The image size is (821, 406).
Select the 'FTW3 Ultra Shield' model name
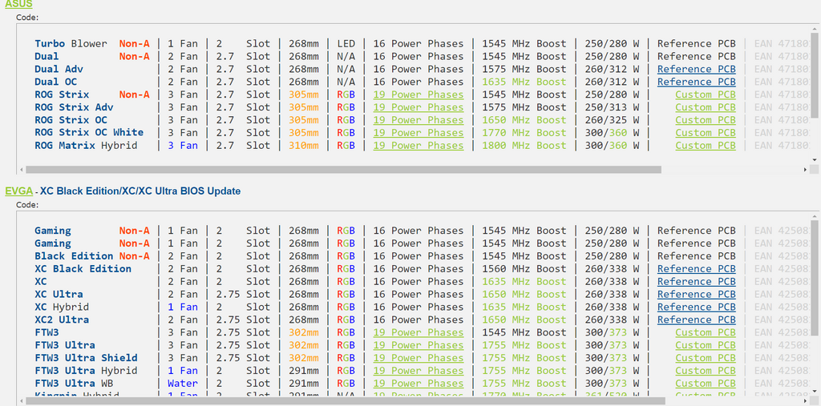click(x=86, y=358)
